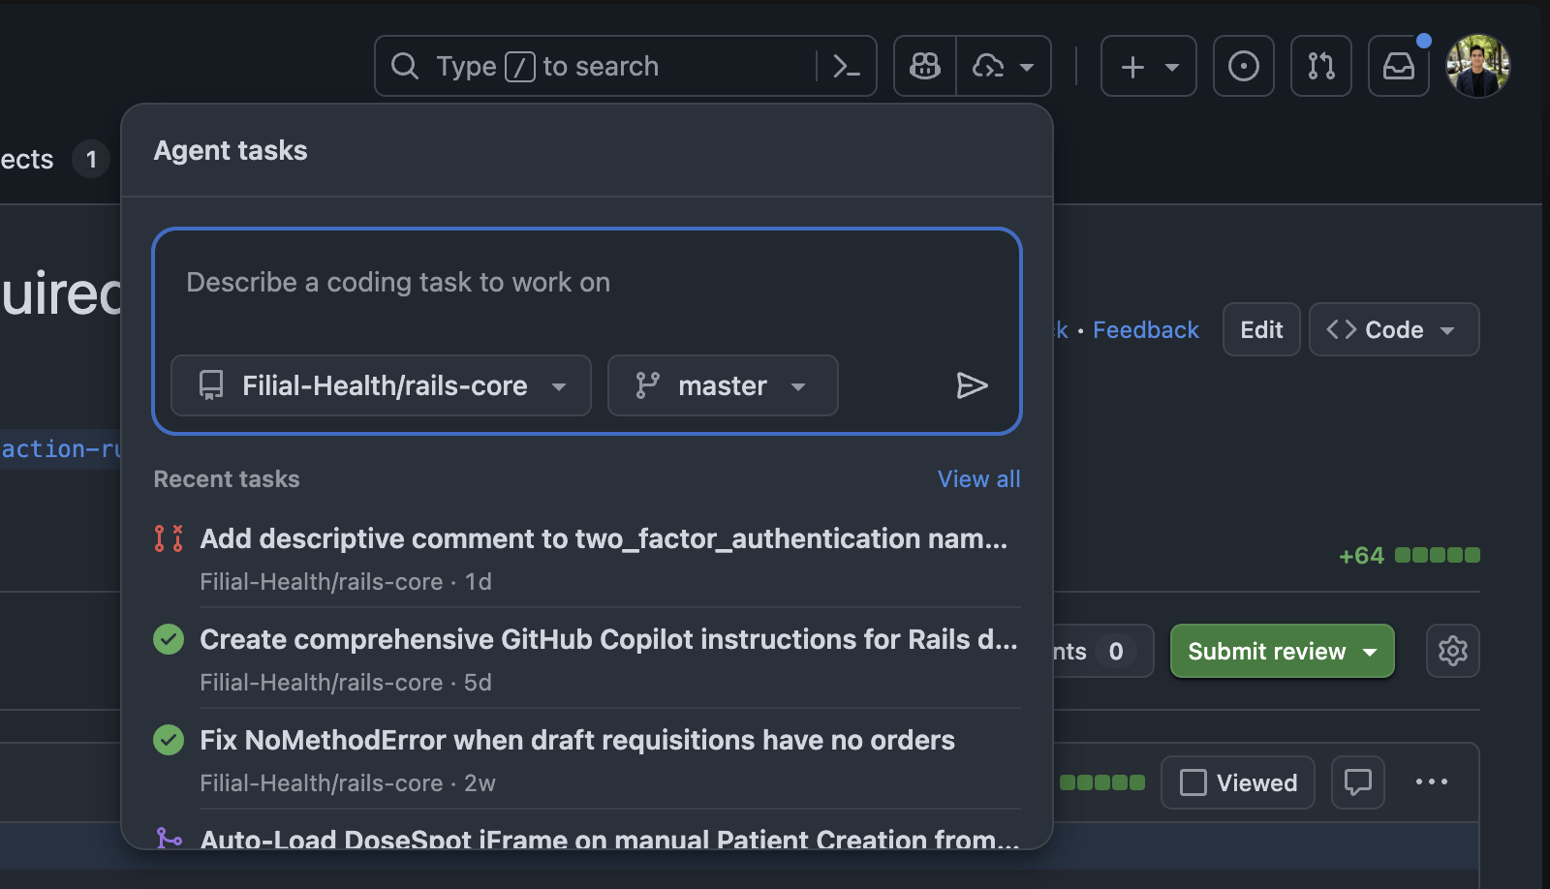
Task: Open the command palette terminal icon
Action: coord(847,66)
